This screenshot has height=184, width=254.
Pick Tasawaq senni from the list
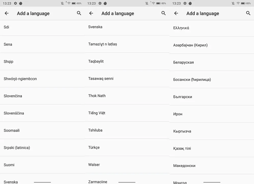127,78
